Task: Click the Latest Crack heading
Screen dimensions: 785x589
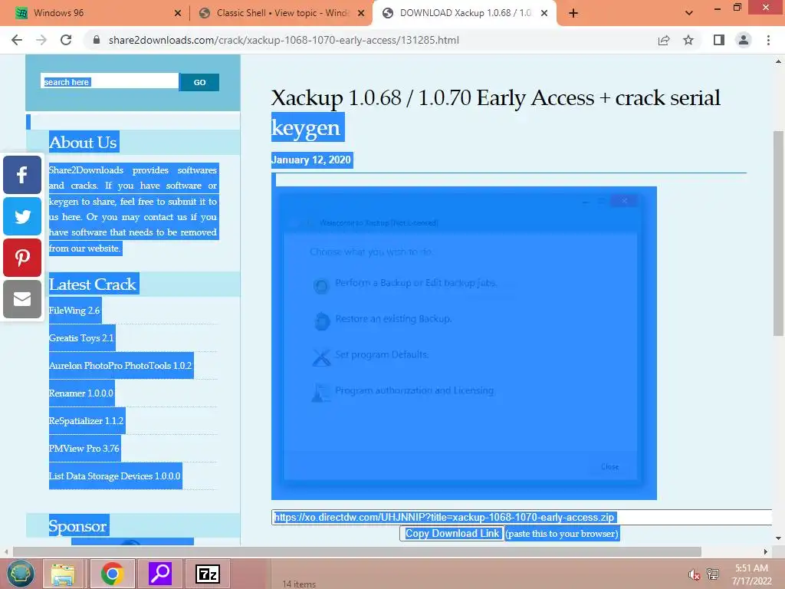Action: coord(93,285)
